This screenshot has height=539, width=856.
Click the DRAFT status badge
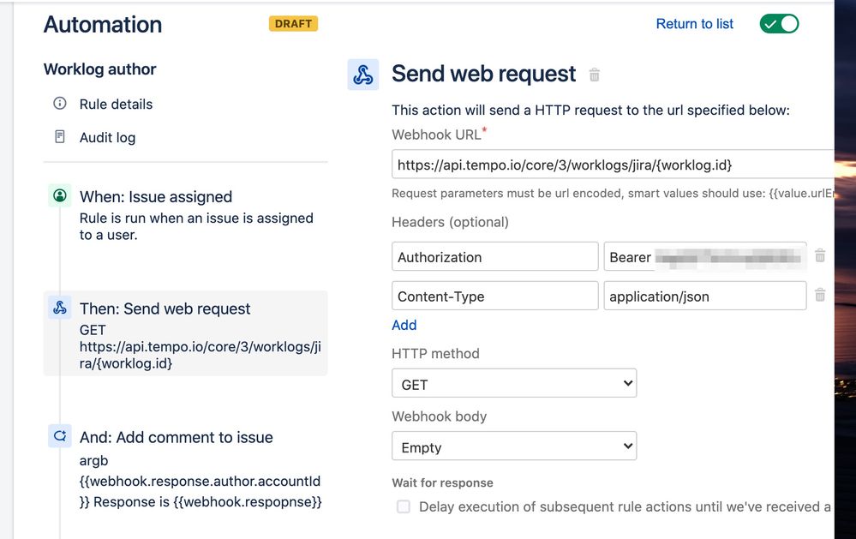tap(293, 24)
